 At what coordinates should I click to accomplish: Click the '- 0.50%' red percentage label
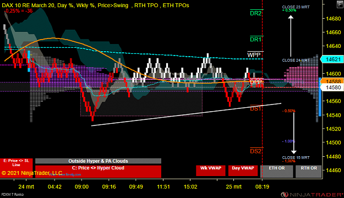[x=288, y=111]
